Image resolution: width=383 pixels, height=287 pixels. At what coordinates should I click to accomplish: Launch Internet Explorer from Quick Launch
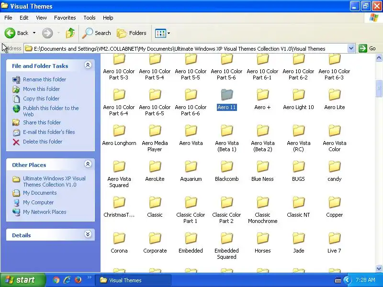[x=67, y=280]
